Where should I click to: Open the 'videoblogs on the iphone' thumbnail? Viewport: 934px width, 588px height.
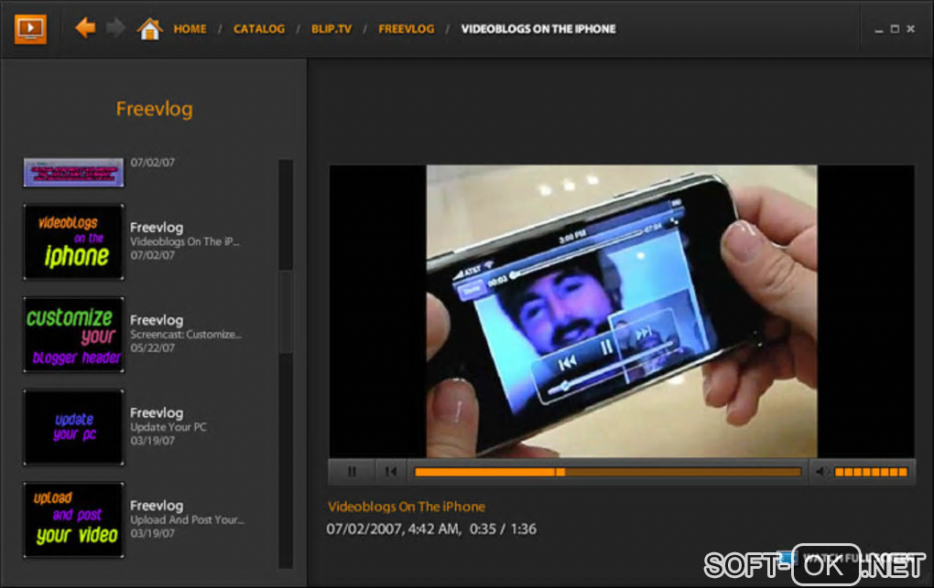(x=74, y=241)
